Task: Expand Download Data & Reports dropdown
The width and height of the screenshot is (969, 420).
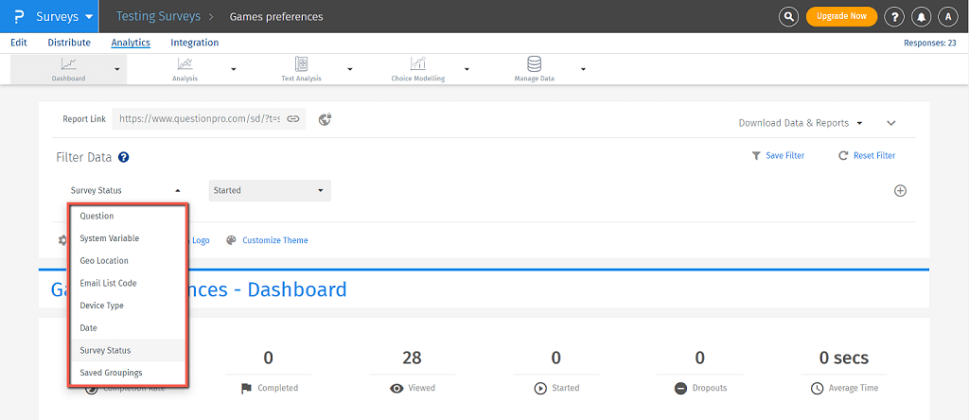Action: click(800, 123)
